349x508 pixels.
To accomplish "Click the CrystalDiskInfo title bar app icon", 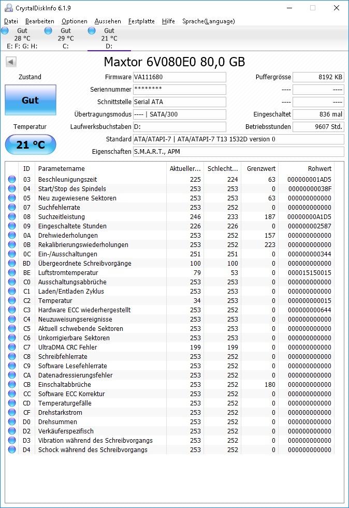I will (9, 8).
